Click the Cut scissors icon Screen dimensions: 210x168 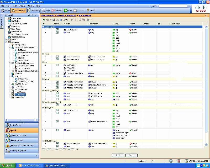tap(80, 20)
